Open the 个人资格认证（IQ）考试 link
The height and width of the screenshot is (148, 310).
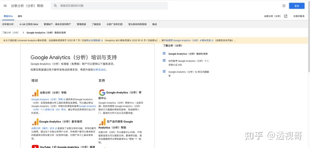click(x=63, y=108)
